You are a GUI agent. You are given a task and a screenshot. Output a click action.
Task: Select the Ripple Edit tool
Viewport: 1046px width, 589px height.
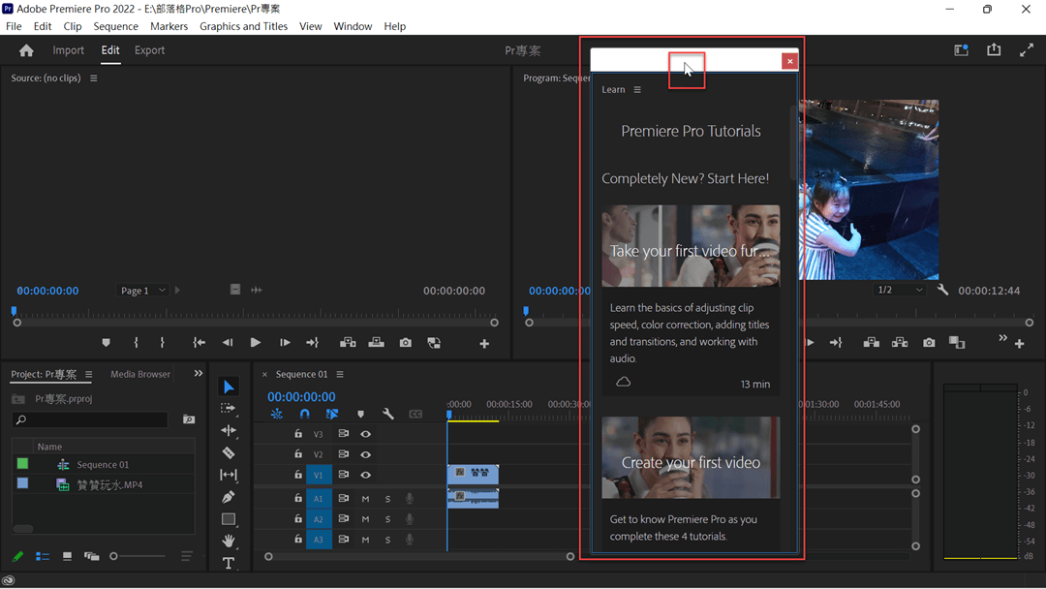(229, 430)
